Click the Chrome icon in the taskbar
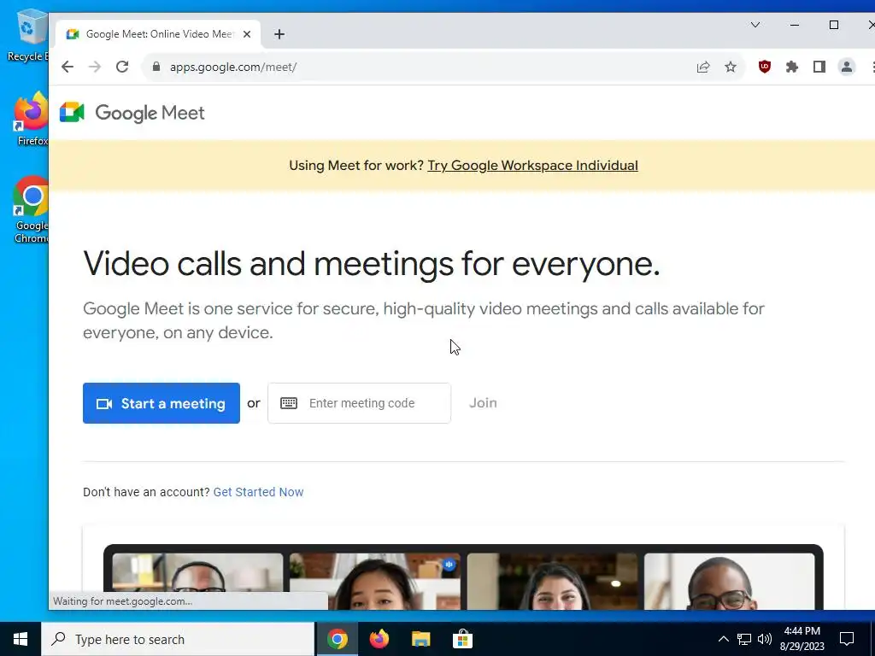Screen dimensions: 875x656 (337, 639)
